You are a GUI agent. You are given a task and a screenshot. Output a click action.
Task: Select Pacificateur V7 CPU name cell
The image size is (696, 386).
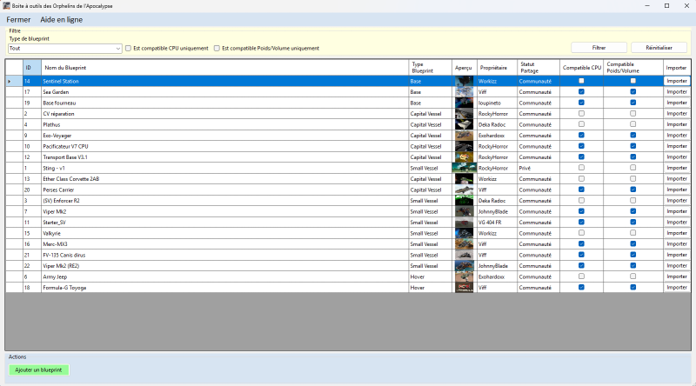(x=224, y=146)
